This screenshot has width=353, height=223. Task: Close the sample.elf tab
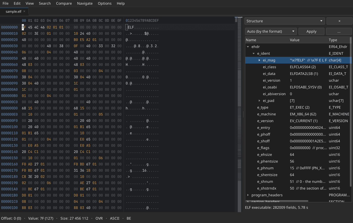[24, 11]
